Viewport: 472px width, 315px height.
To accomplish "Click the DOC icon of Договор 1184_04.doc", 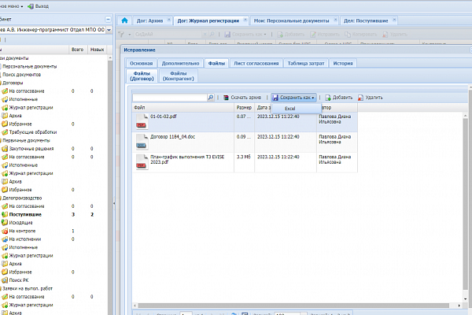I will (x=142, y=142).
